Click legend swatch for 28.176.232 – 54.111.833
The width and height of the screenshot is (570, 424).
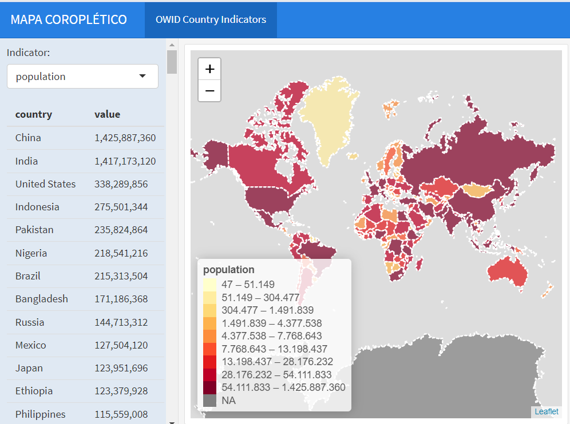point(210,375)
